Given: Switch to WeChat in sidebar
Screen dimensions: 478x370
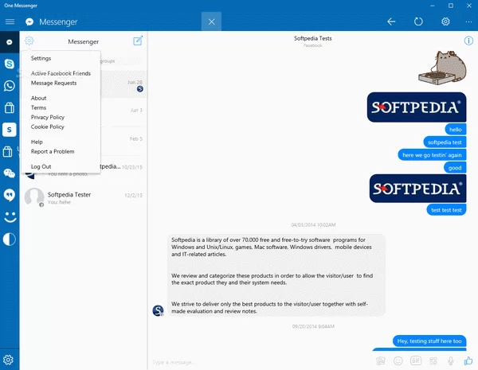Looking at the screenshot, I should [x=10, y=173].
